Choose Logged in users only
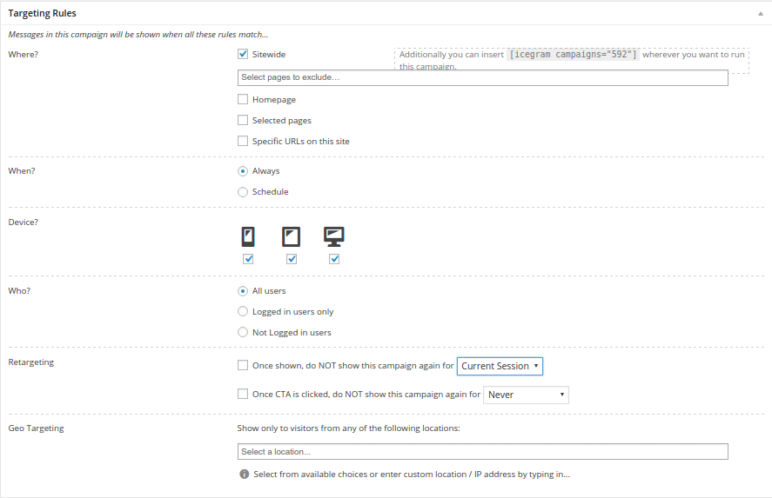The width and height of the screenshot is (772, 498). pos(243,311)
